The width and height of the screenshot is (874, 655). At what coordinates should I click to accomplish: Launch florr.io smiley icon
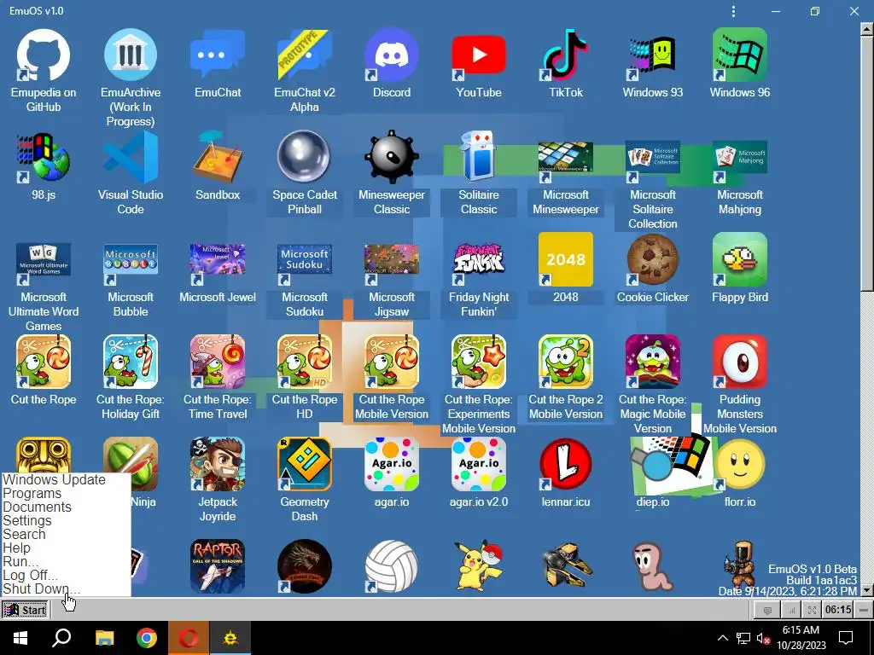pos(740,465)
